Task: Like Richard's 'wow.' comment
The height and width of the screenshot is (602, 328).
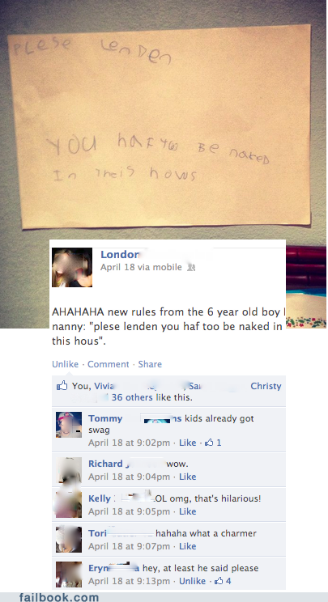Action: 188,477
